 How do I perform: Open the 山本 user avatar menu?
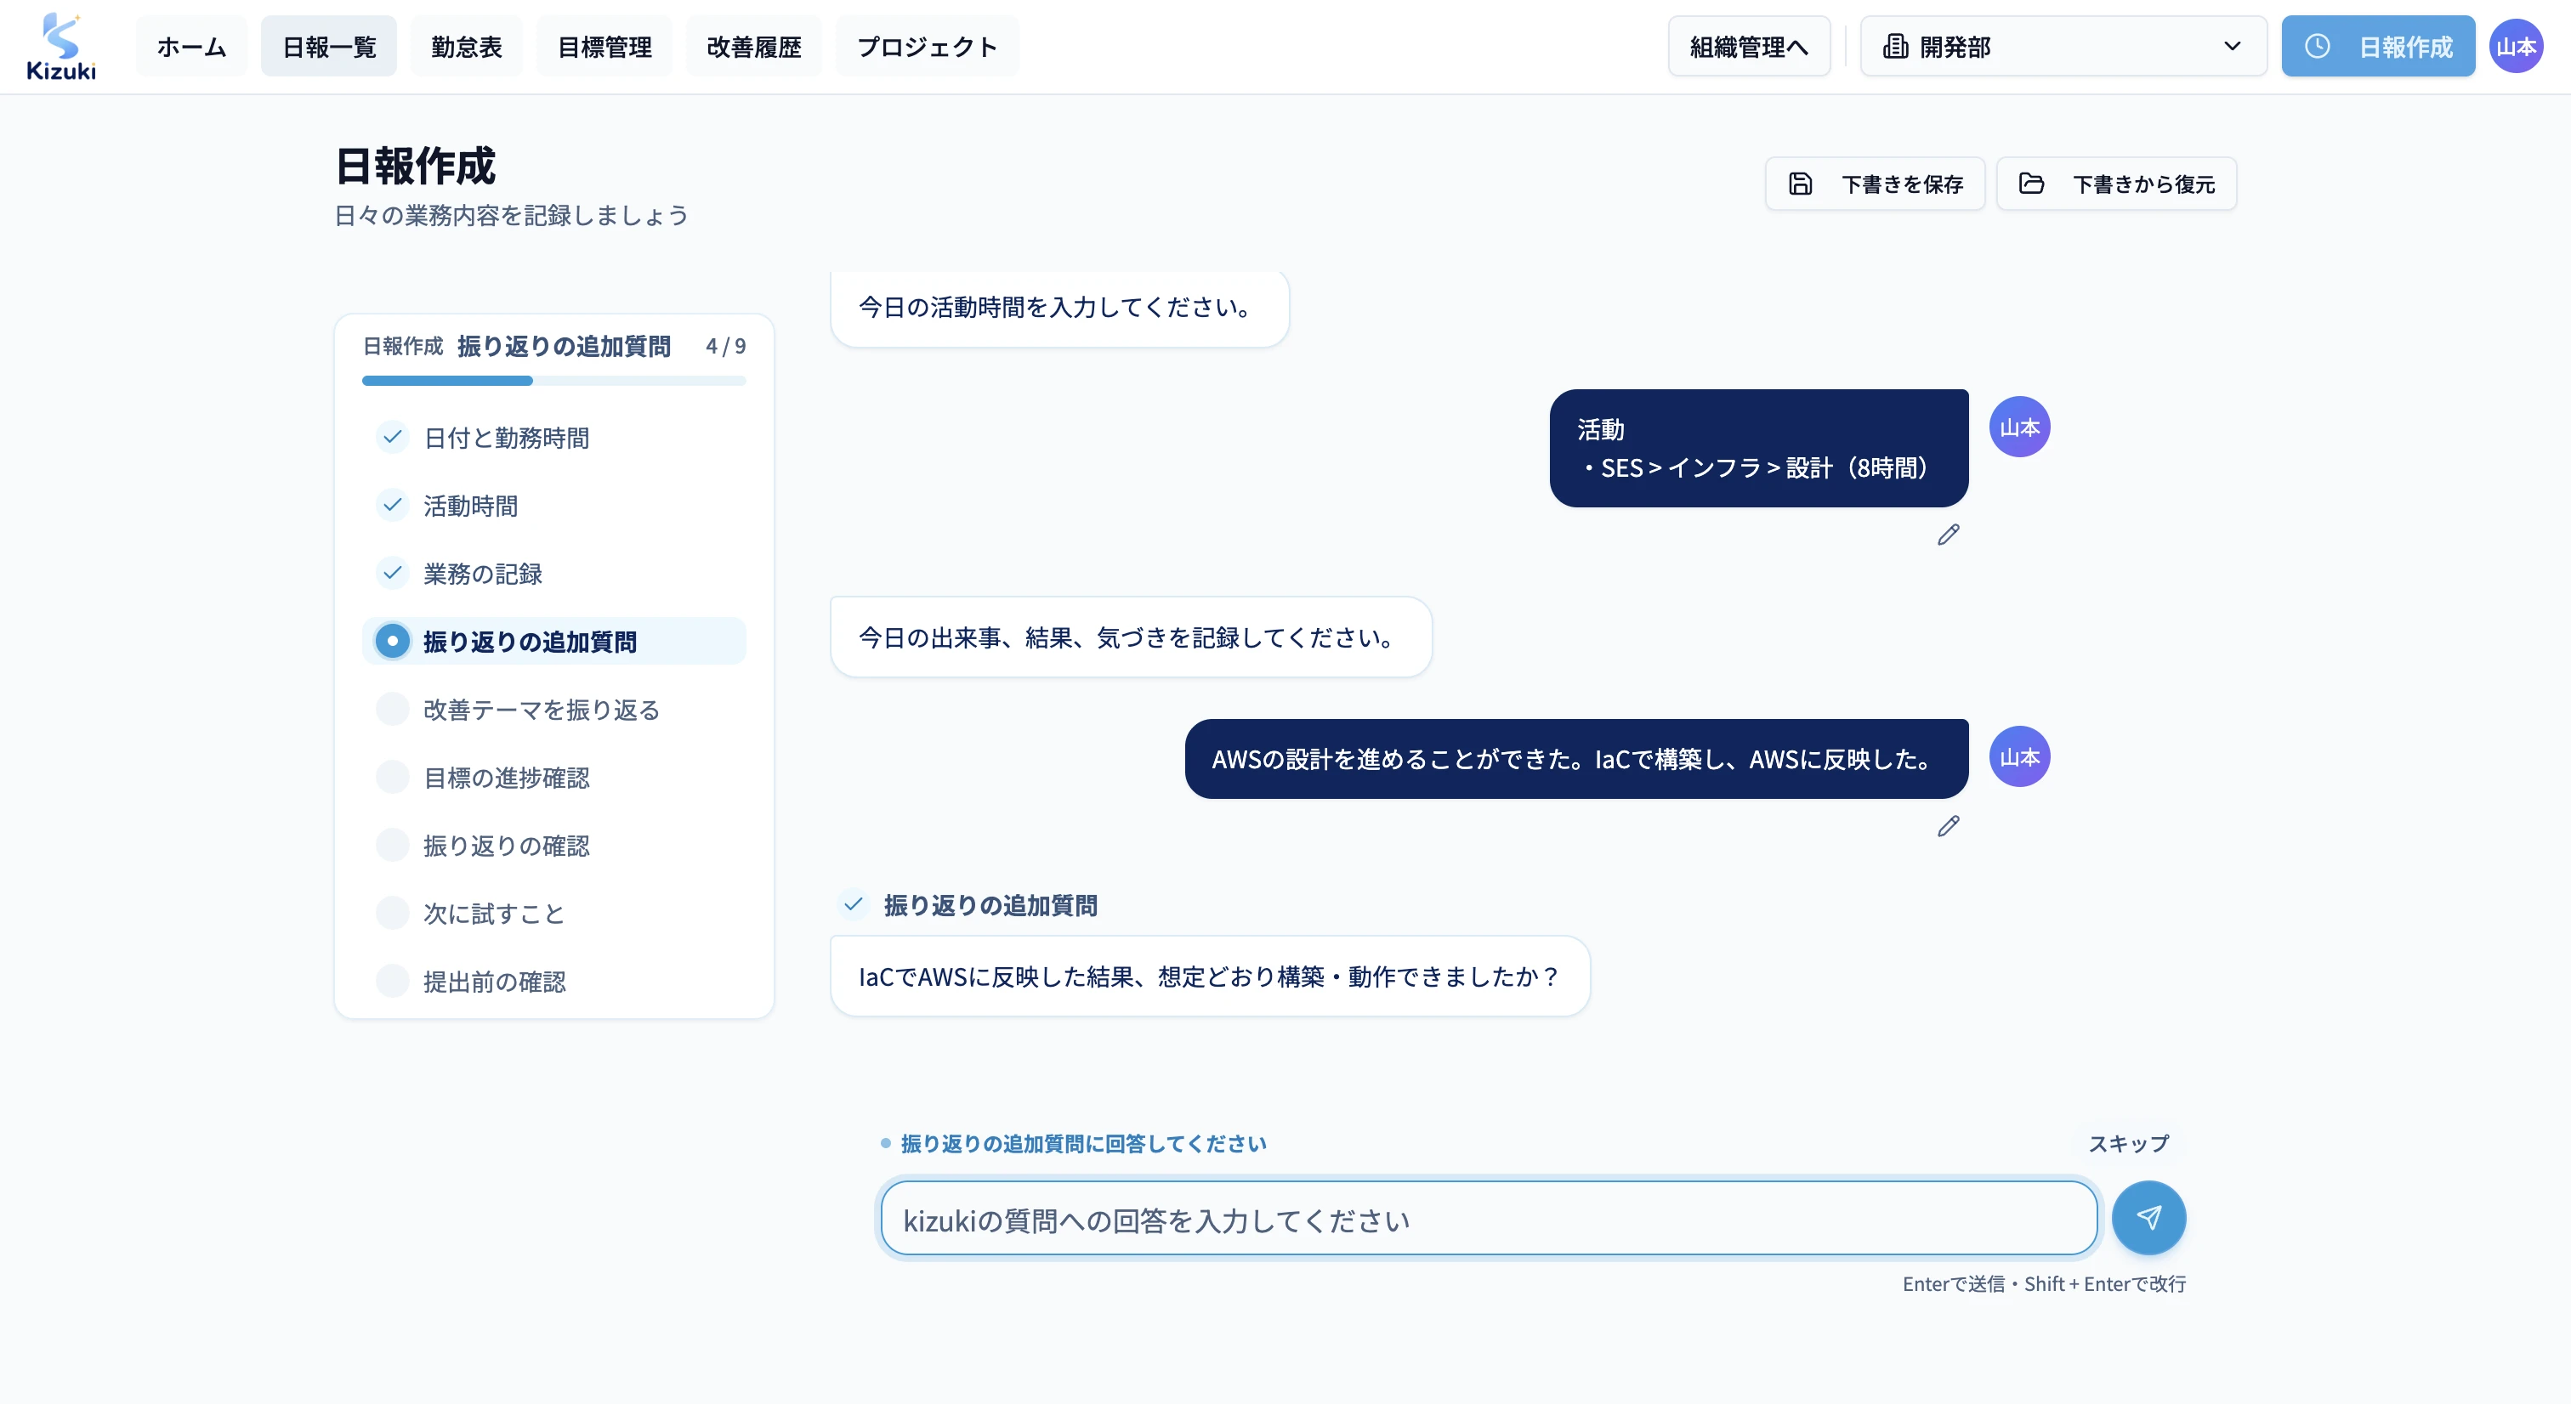tap(2515, 46)
